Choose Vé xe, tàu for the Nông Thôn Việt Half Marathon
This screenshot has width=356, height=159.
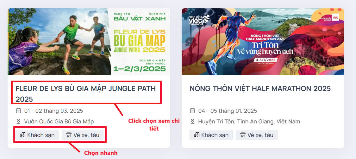click(257, 135)
